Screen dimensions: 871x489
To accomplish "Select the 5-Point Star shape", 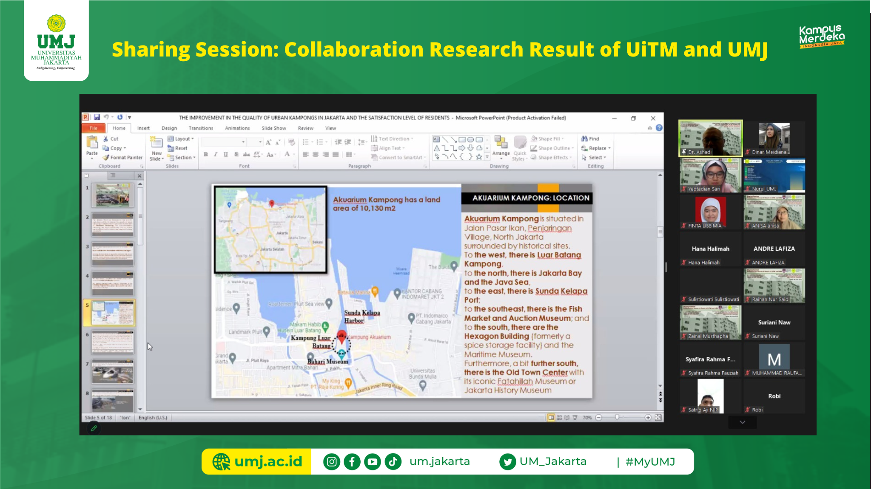I will [x=479, y=156].
